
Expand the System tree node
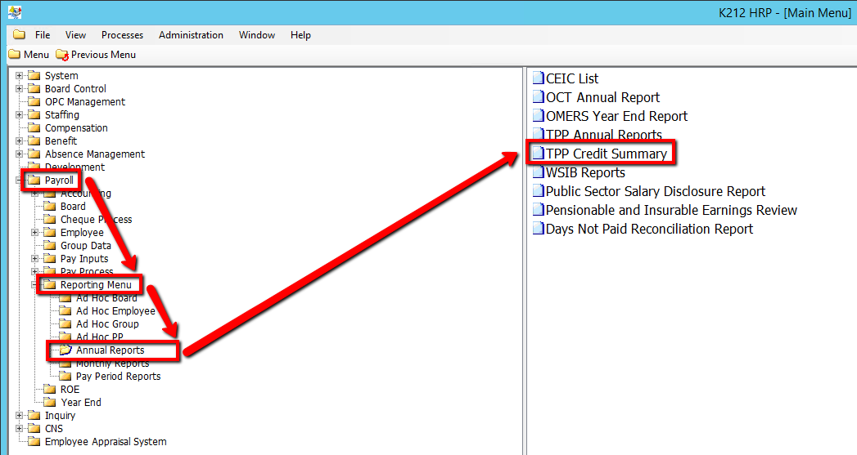20,76
